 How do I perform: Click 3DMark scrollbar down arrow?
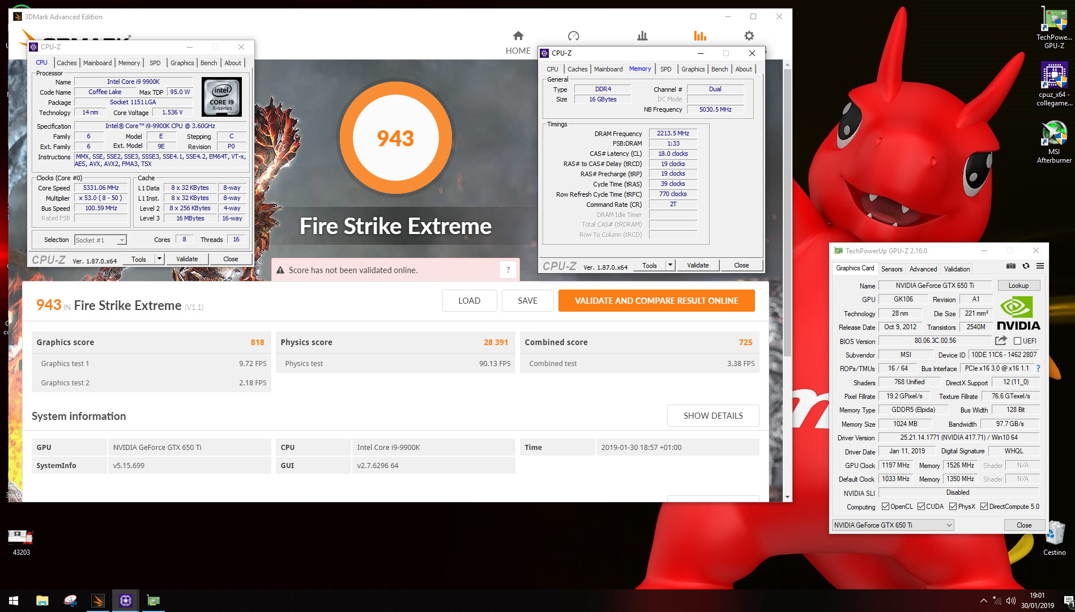[x=787, y=497]
